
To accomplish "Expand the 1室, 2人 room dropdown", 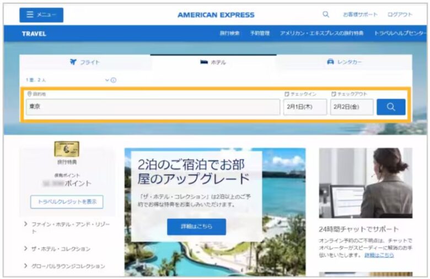I will click(x=67, y=80).
